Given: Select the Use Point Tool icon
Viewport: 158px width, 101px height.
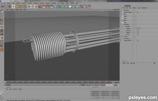Looking at the screenshot, I should click(2, 27).
